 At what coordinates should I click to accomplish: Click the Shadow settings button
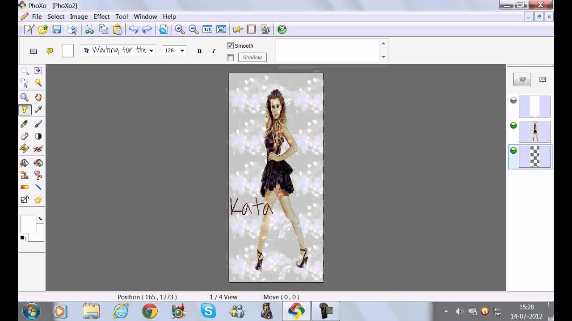pyautogui.click(x=252, y=58)
